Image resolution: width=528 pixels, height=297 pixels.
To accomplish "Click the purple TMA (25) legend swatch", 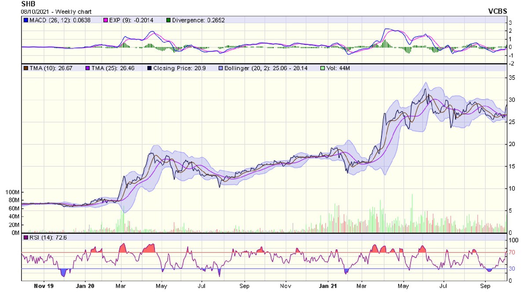I will [86, 68].
